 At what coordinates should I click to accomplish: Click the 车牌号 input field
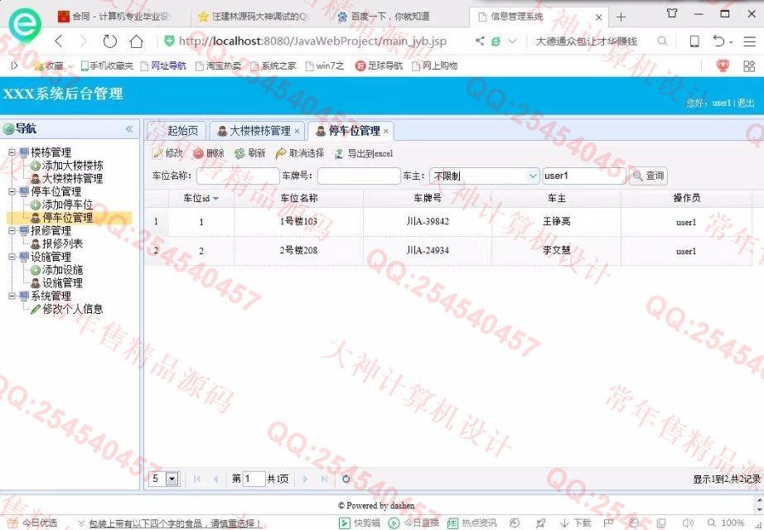[359, 176]
